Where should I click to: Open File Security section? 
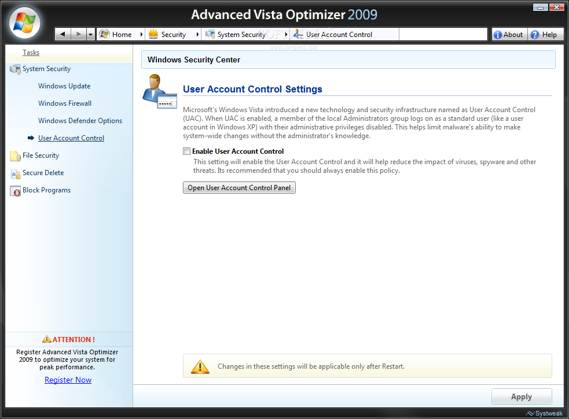tap(41, 155)
